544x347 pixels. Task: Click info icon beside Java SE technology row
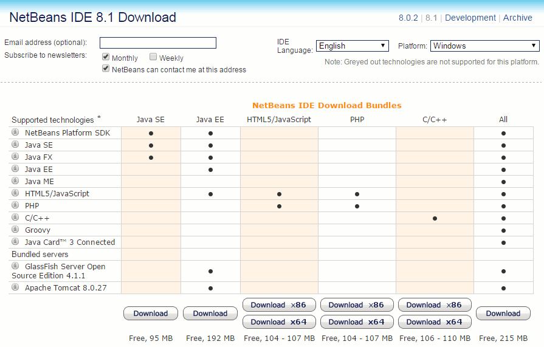coord(15,145)
